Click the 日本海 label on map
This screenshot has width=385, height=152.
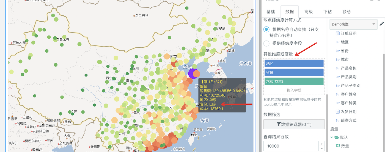[x=245, y=64]
